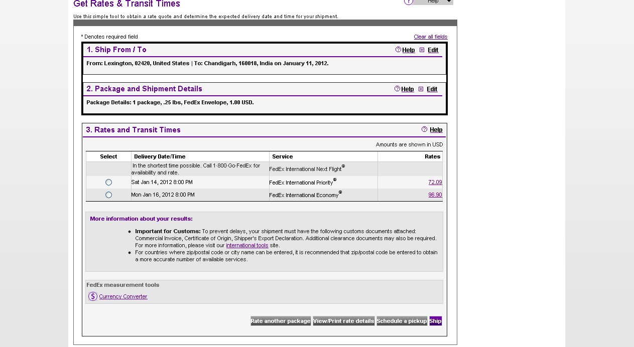Click FedEx International Priority service name
This screenshot has width=634, height=347.
303,182
